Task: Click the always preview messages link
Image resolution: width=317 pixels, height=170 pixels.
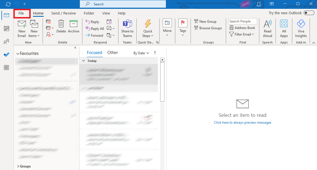Action: pyautogui.click(x=243, y=122)
